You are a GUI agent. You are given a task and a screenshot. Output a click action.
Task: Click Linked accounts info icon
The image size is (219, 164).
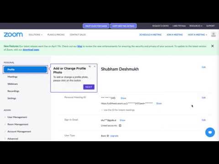pyautogui.click(x=120, y=126)
